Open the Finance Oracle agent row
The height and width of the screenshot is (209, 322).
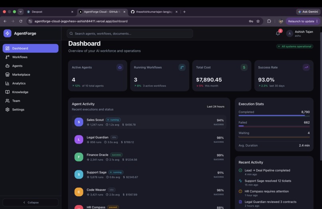click(149, 157)
